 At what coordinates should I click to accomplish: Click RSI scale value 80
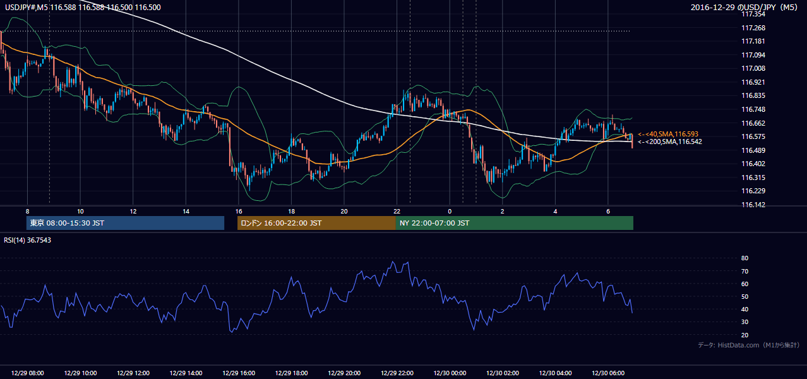(744, 258)
